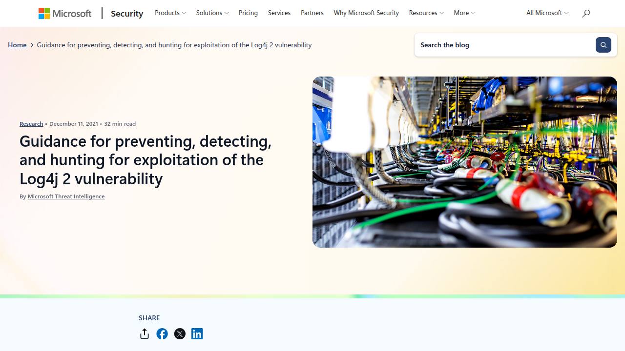
Task: Go to the Security site home
Action: tap(127, 14)
